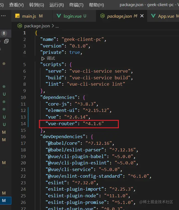Click the Node icon in the breadcrumb
This screenshot has width=179, height=210.
click(20, 26)
